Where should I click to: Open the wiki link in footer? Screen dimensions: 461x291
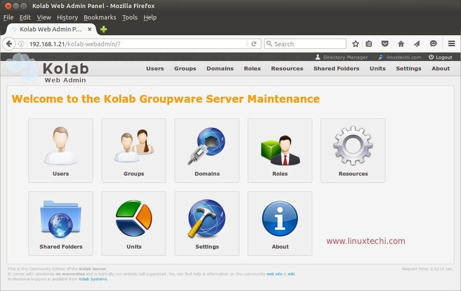pyautogui.click(x=291, y=274)
